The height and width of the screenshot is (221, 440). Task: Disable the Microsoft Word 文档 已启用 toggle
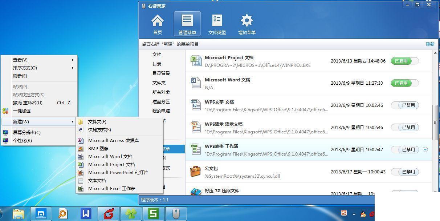(405, 83)
